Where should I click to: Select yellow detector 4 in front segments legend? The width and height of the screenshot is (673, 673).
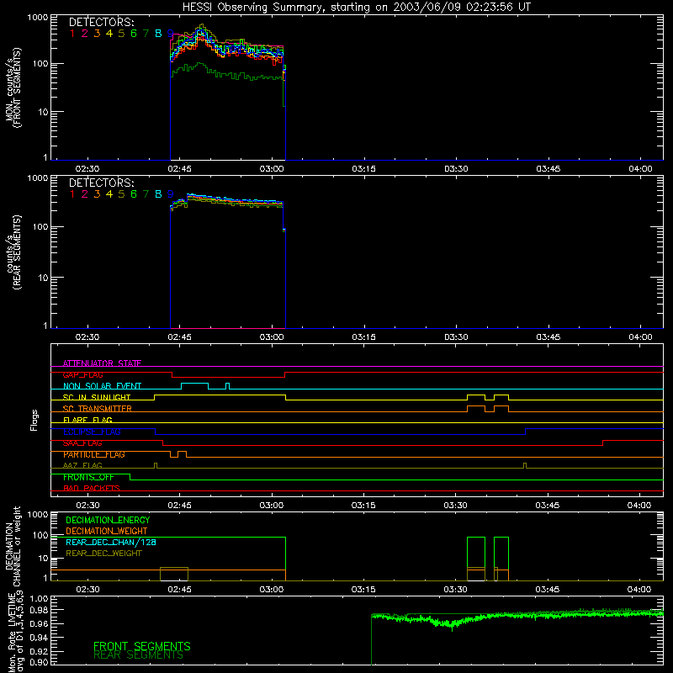[109, 34]
